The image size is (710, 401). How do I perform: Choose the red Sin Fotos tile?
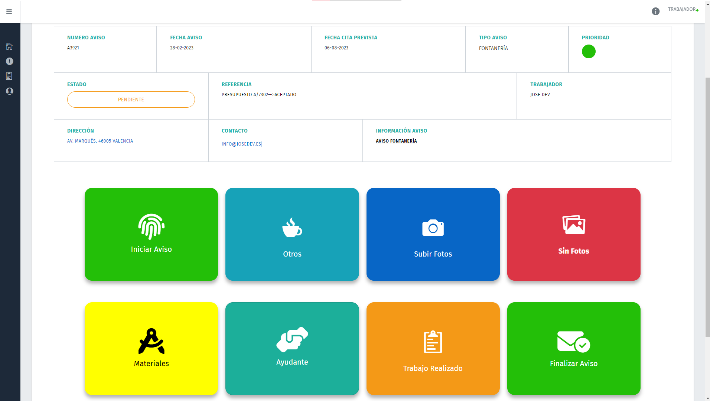click(x=573, y=234)
